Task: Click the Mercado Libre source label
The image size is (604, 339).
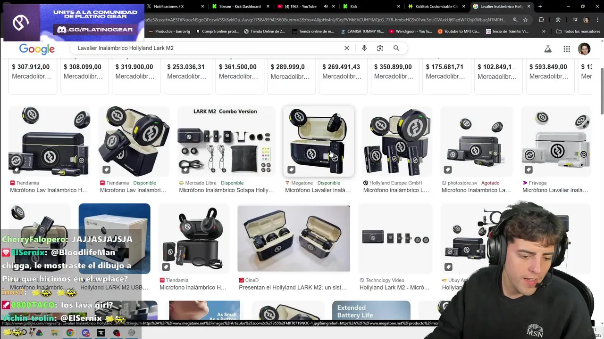Action: pyautogui.click(x=201, y=183)
